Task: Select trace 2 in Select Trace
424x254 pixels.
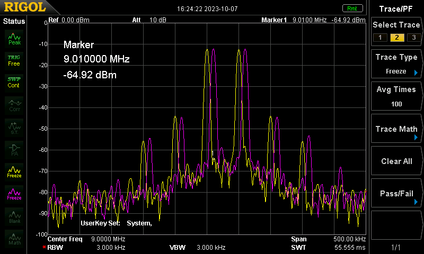Action: pos(395,37)
